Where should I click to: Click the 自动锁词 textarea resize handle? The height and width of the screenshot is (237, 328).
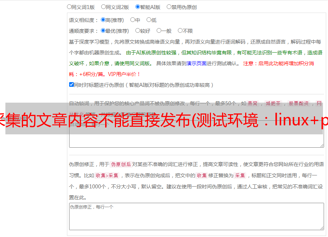322,146
